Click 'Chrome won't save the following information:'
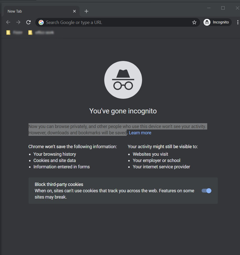Screen dimensions: 240x255 pos(72,147)
